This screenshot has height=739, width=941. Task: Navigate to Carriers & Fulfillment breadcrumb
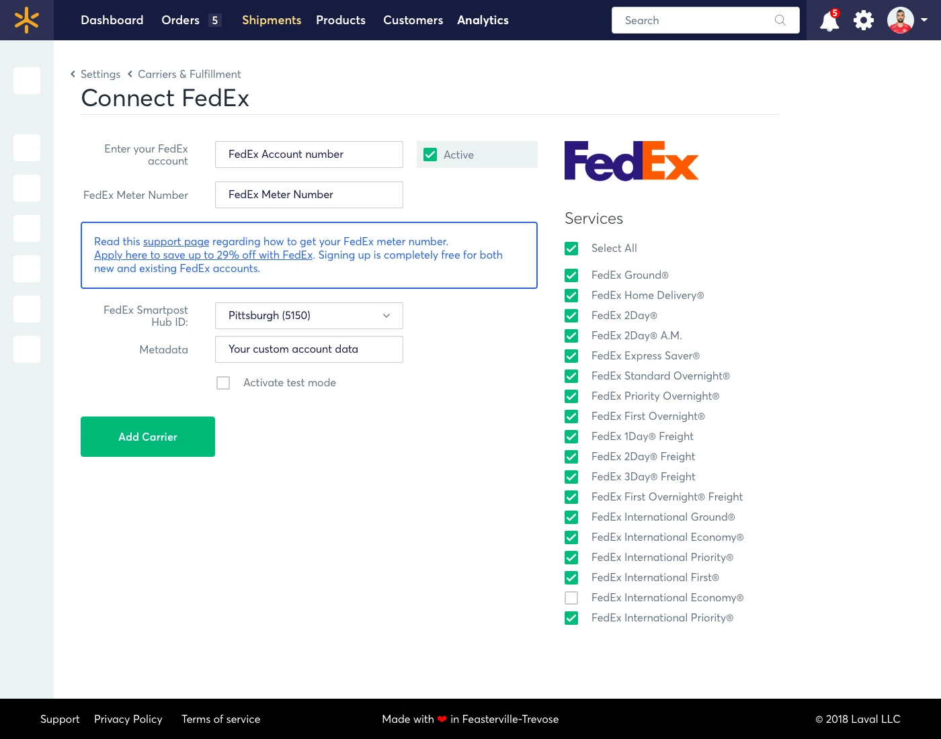[x=189, y=74]
